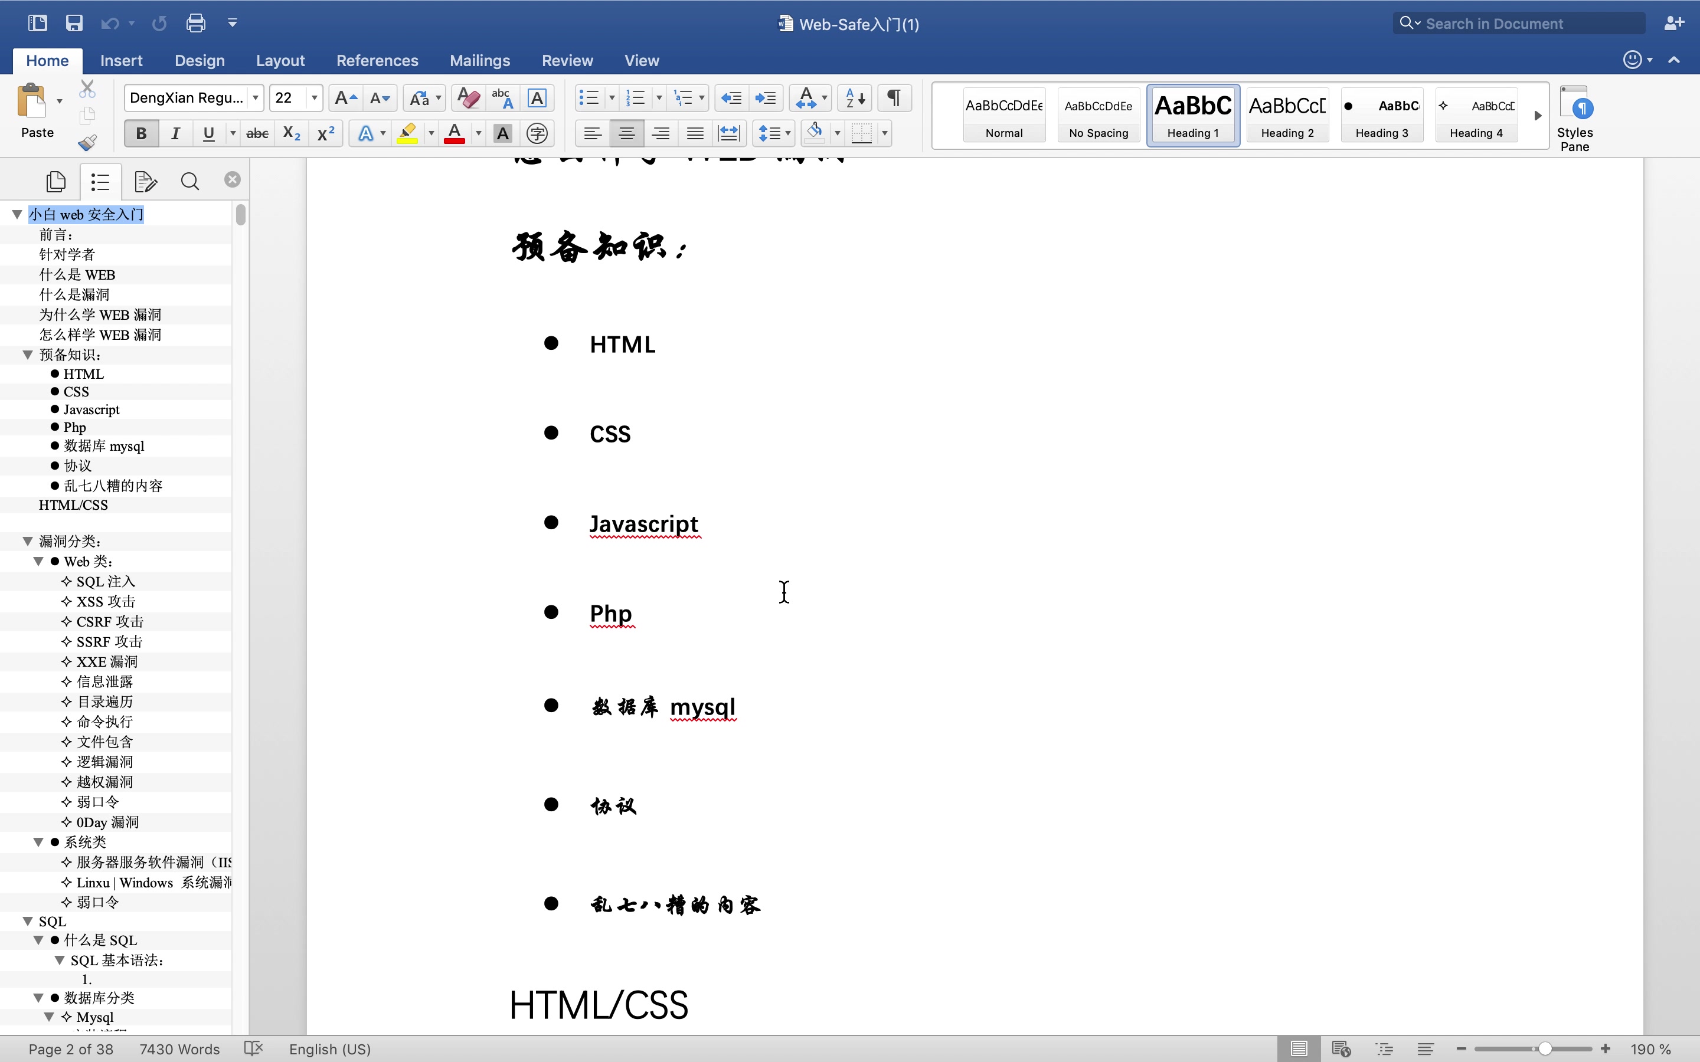Screen dimensions: 1700x1062
Task: Toggle subscript formatting
Action: [290, 133]
